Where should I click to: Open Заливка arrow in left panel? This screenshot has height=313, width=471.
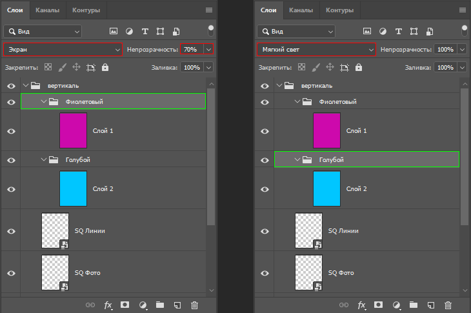(209, 68)
